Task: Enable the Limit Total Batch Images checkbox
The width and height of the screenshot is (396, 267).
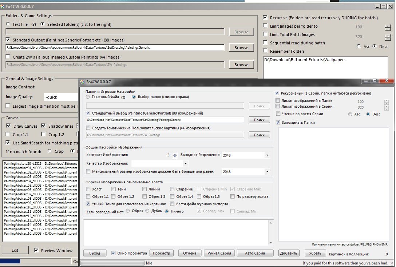Action: [265, 35]
